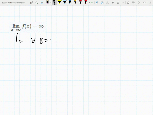Open the black pen options dropdown arrow
Screen dimensions: 153x115
coord(56,4)
